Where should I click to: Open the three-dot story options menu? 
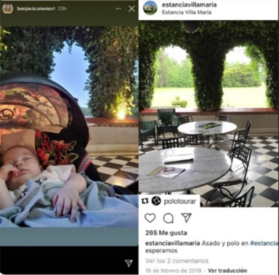coord(118,9)
